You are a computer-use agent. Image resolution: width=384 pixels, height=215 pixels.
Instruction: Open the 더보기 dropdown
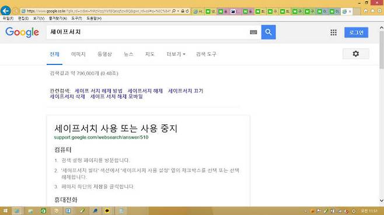(176, 54)
